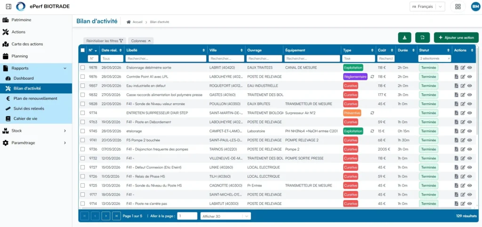Click the green ZIP export button
Image resolution: width=482 pixels, height=227 pixels.
click(x=422, y=38)
